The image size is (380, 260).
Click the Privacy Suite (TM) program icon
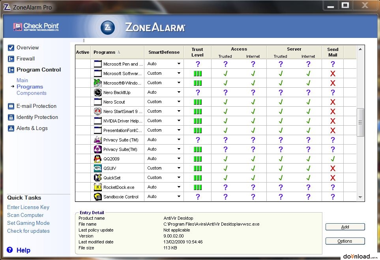coord(98,139)
